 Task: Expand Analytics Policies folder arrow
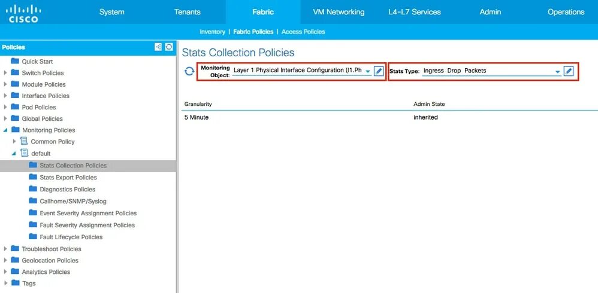[x=5, y=271]
